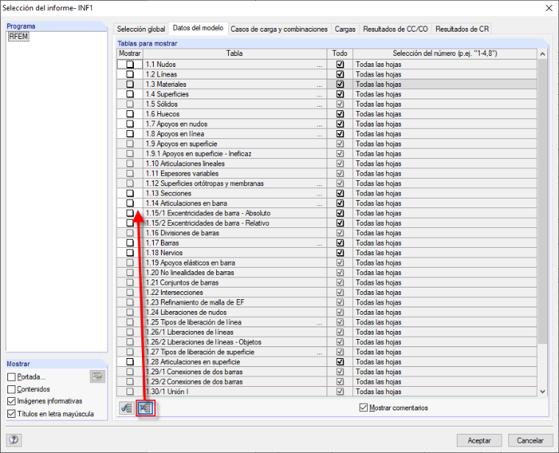Image resolution: width=559 pixels, height=453 pixels.
Task: Switch to Resultados de CR tab
Action: [462, 29]
